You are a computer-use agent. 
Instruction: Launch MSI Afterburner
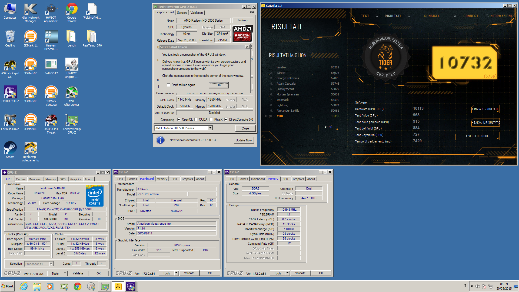(x=71, y=96)
